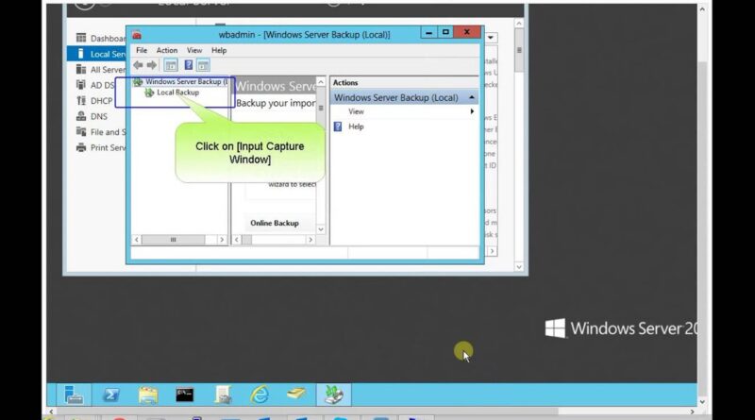The height and width of the screenshot is (420, 755).
Task: Collapse the Windows Server Backup (Local) actions header
Action: (x=472, y=97)
